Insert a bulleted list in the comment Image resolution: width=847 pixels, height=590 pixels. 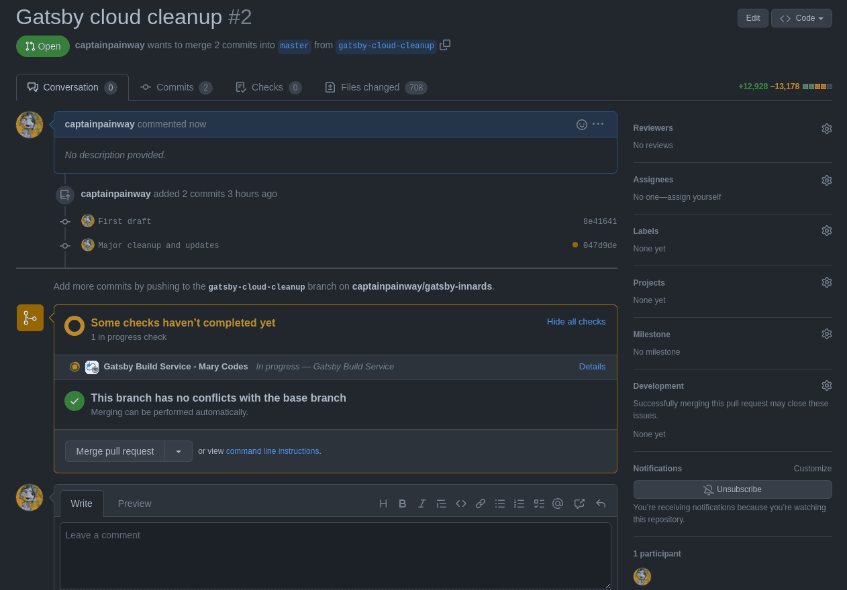(500, 504)
